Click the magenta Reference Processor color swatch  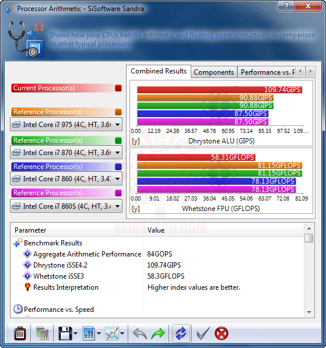click(x=118, y=193)
